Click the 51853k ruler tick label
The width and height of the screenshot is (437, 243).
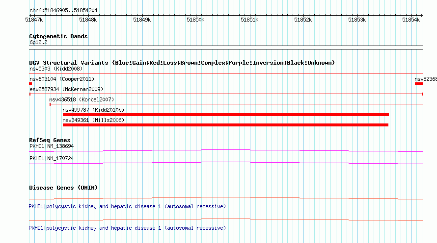357,20
